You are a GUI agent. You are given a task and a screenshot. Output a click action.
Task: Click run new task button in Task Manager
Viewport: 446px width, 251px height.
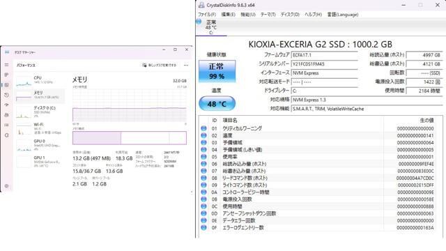point(160,65)
